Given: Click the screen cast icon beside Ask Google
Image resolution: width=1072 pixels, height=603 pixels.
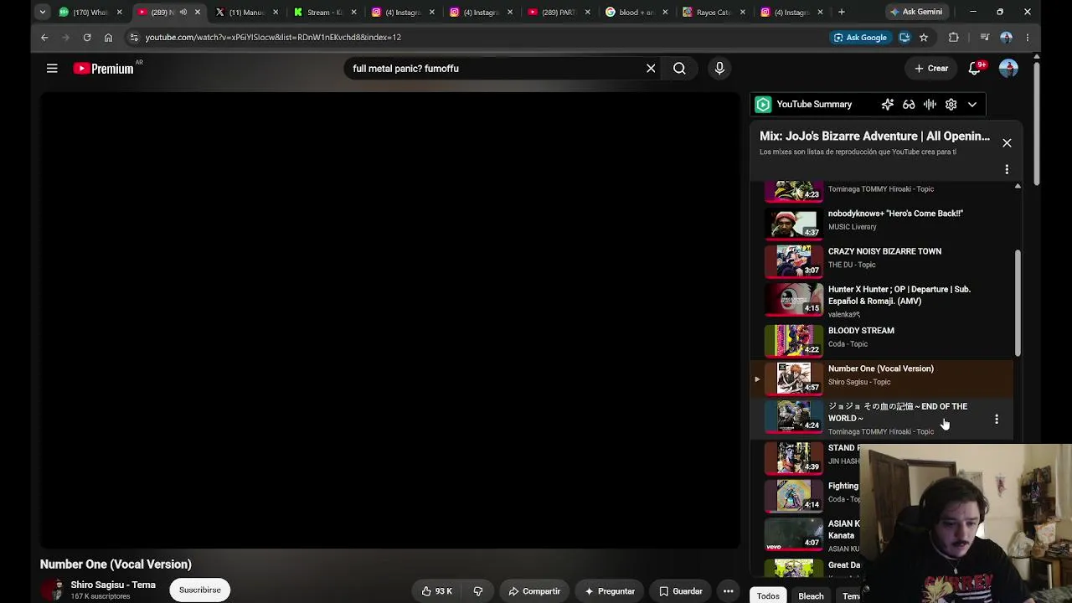Looking at the screenshot, I should (904, 38).
